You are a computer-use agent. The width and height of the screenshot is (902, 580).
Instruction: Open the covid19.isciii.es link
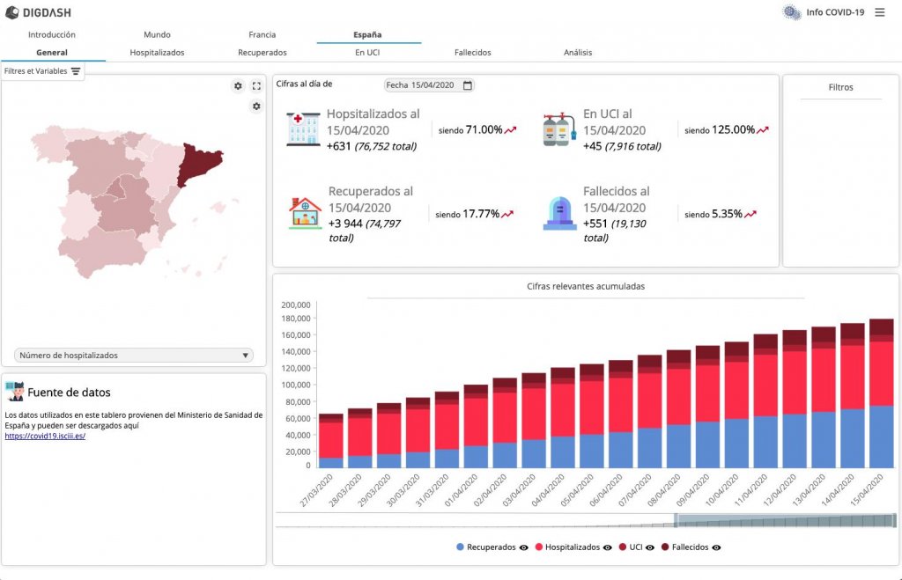[x=45, y=436]
